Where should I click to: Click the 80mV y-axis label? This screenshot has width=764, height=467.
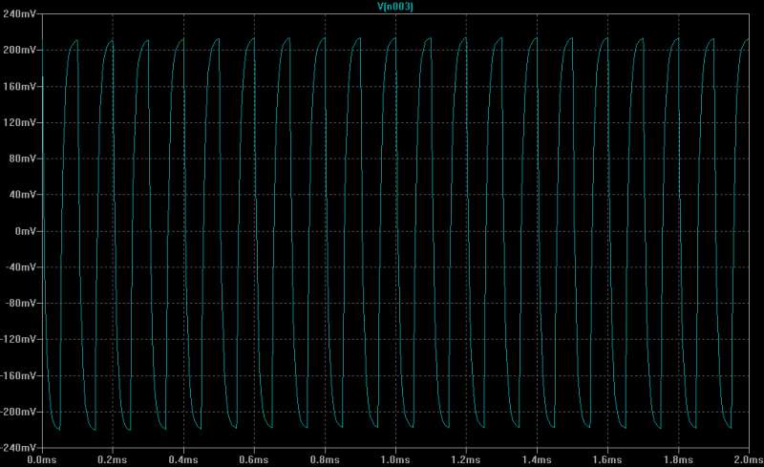pos(22,159)
